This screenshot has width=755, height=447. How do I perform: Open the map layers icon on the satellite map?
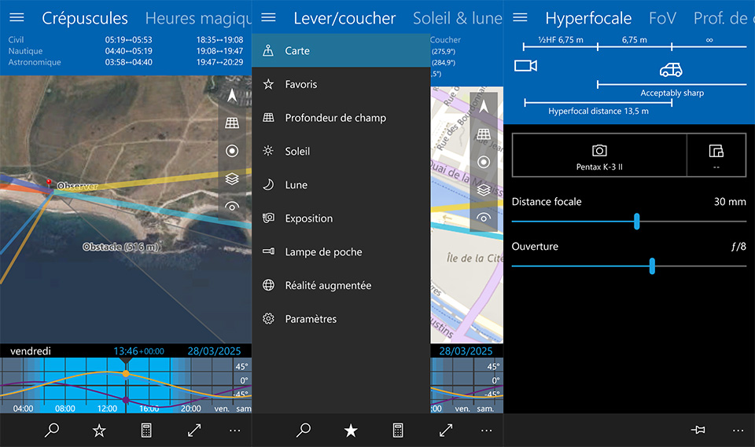tap(232, 179)
